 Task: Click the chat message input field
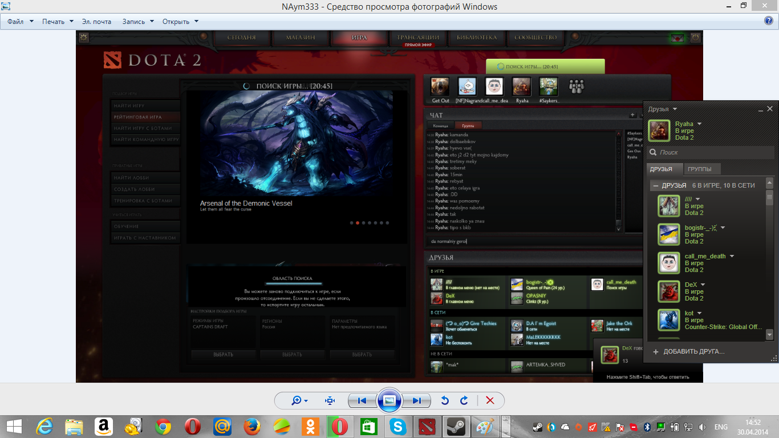click(x=533, y=241)
